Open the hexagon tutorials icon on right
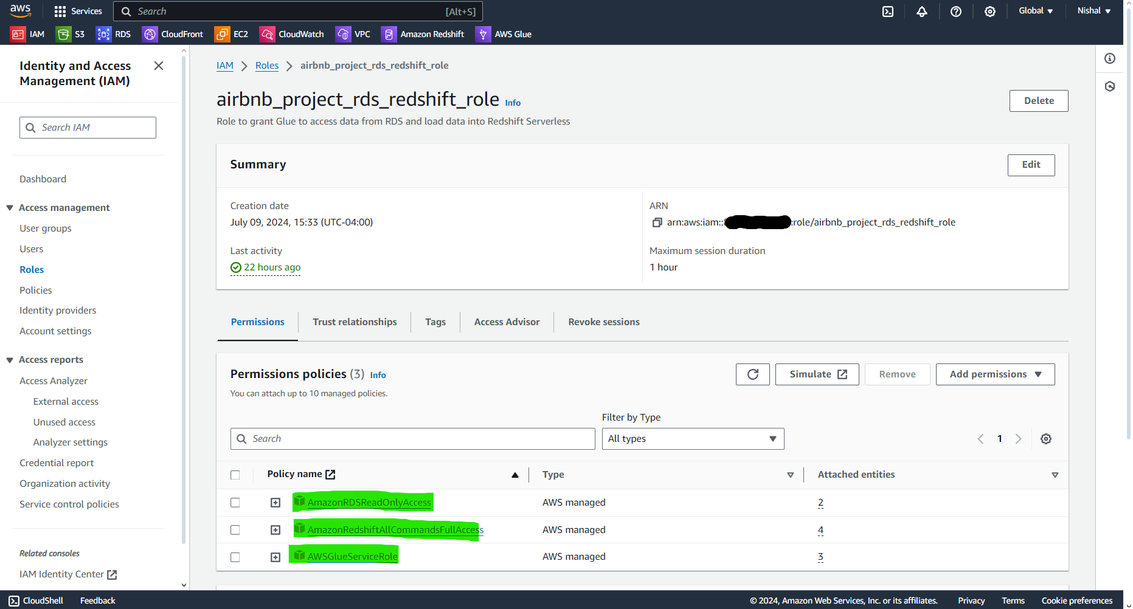Image resolution: width=1133 pixels, height=609 pixels. tap(1110, 86)
